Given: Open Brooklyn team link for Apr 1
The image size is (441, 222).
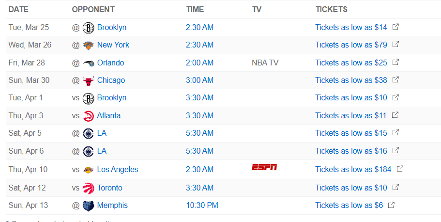Looking at the screenshot, I should (x=112, y=98).
